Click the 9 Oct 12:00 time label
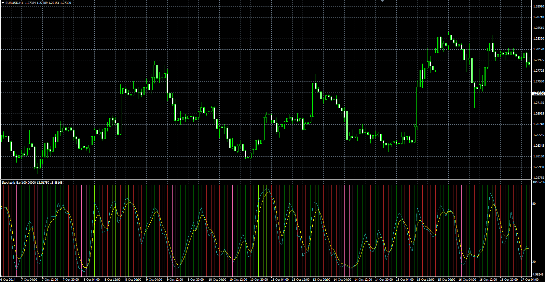 175,279
